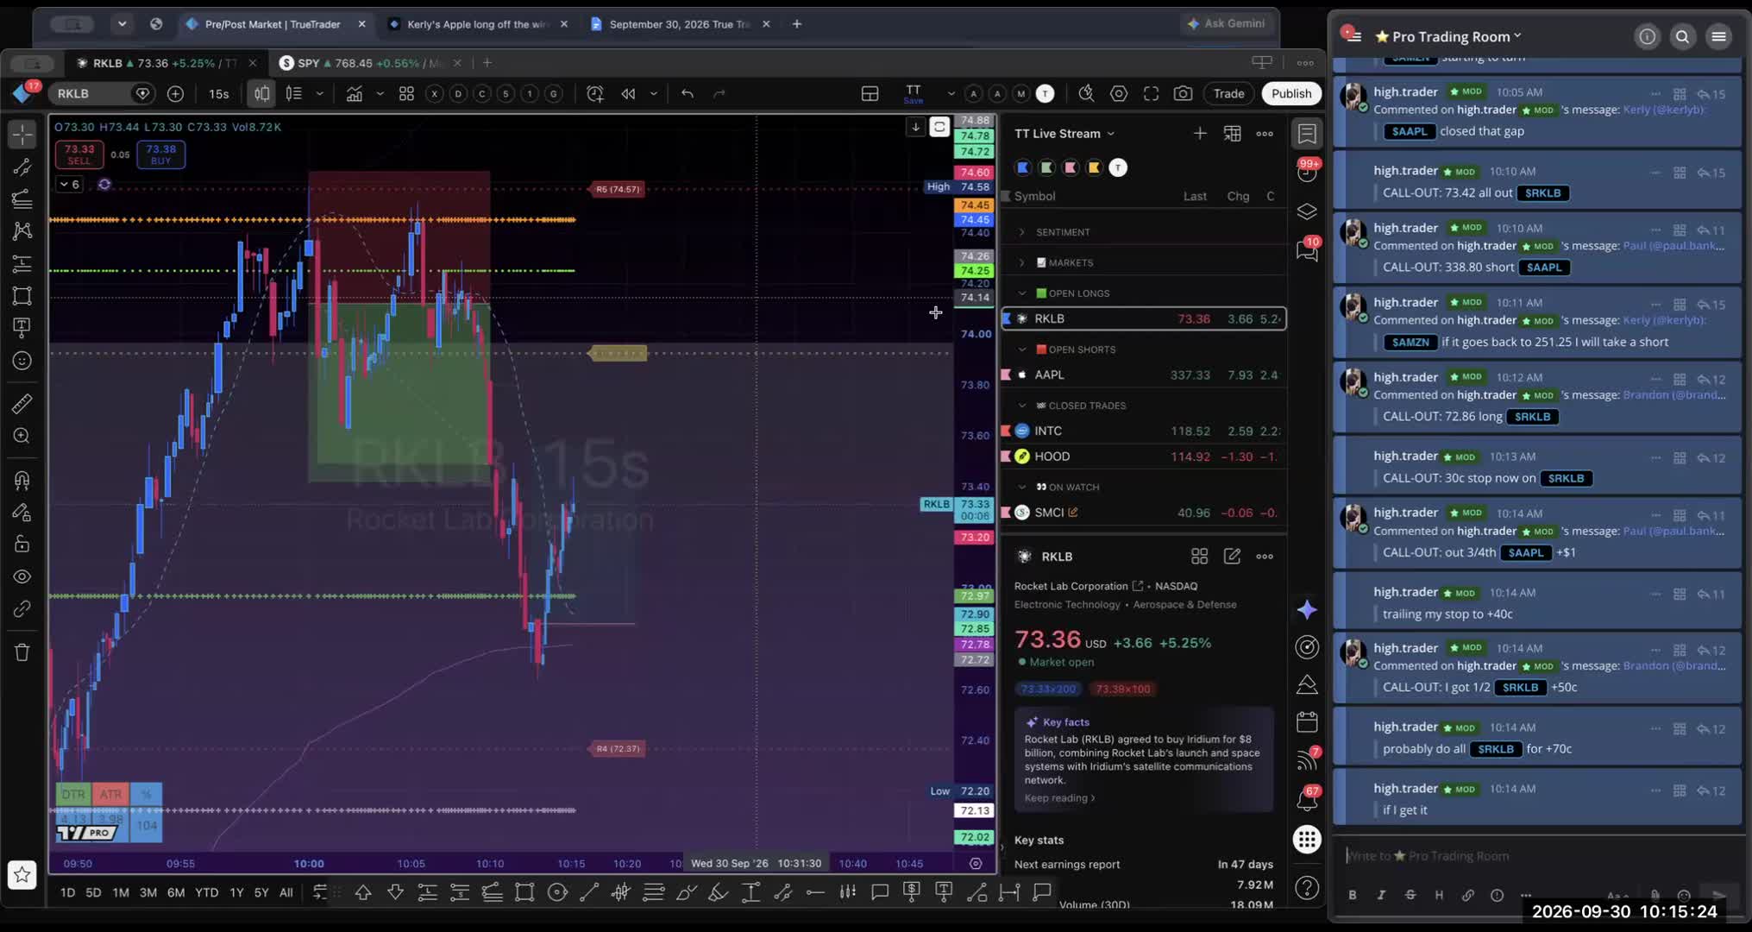Select the red watchlist flag color
This screenshot has width=1752, height=932.
pyautogui.click(x=1070, y=167)
